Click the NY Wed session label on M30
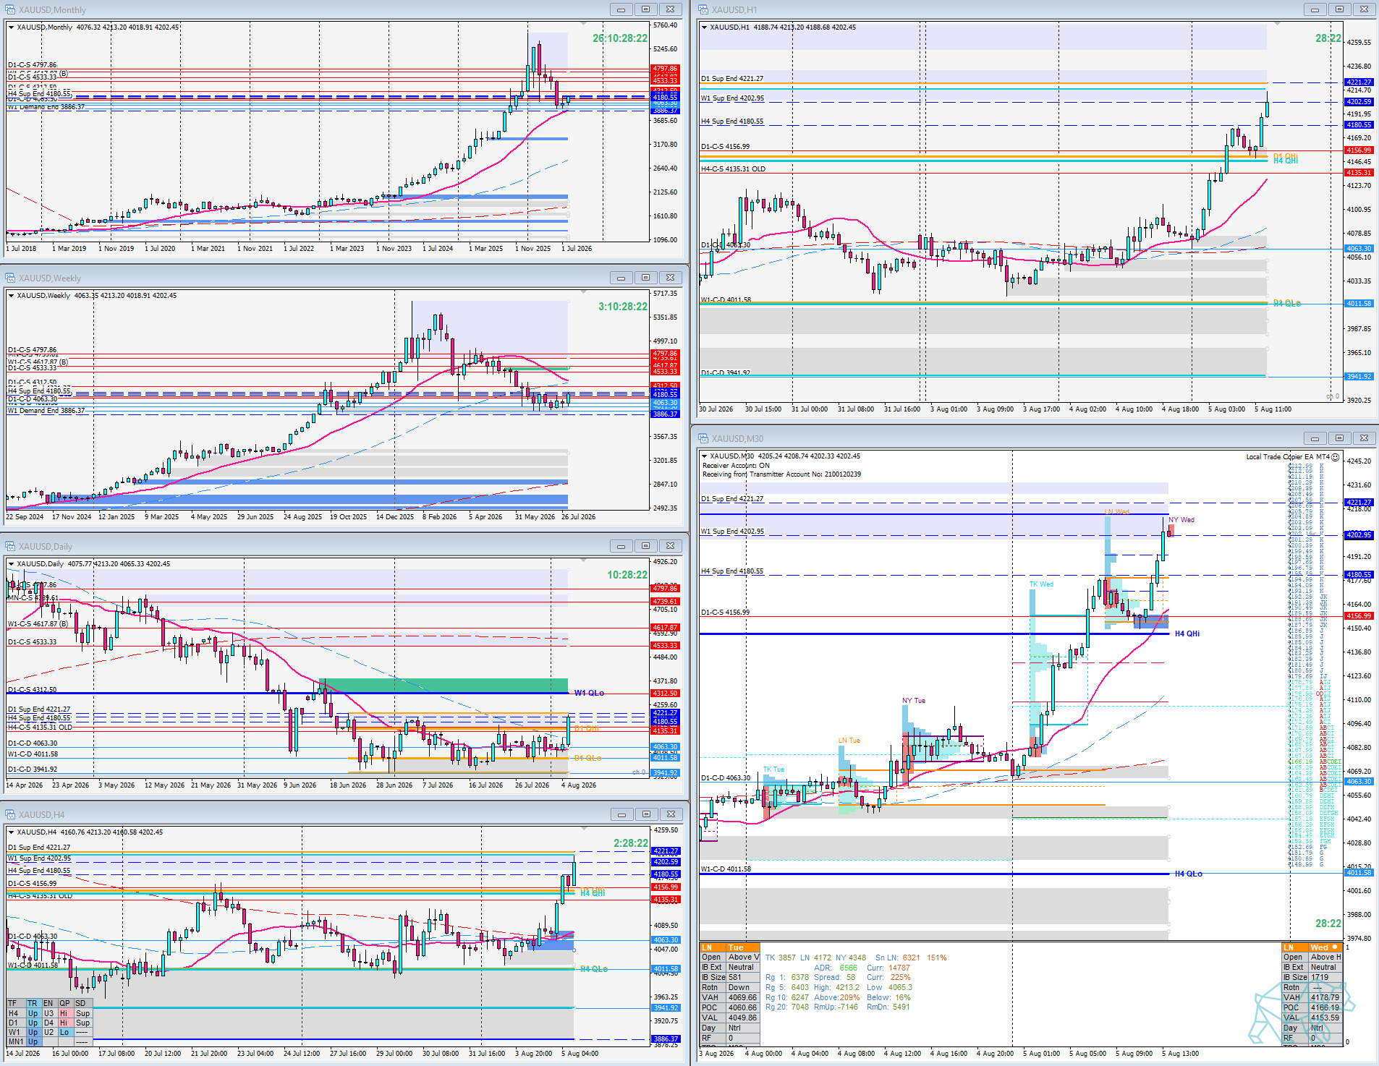Image resolution: width=1379 pixels, height=1066 pixels. click(1181, 520)
